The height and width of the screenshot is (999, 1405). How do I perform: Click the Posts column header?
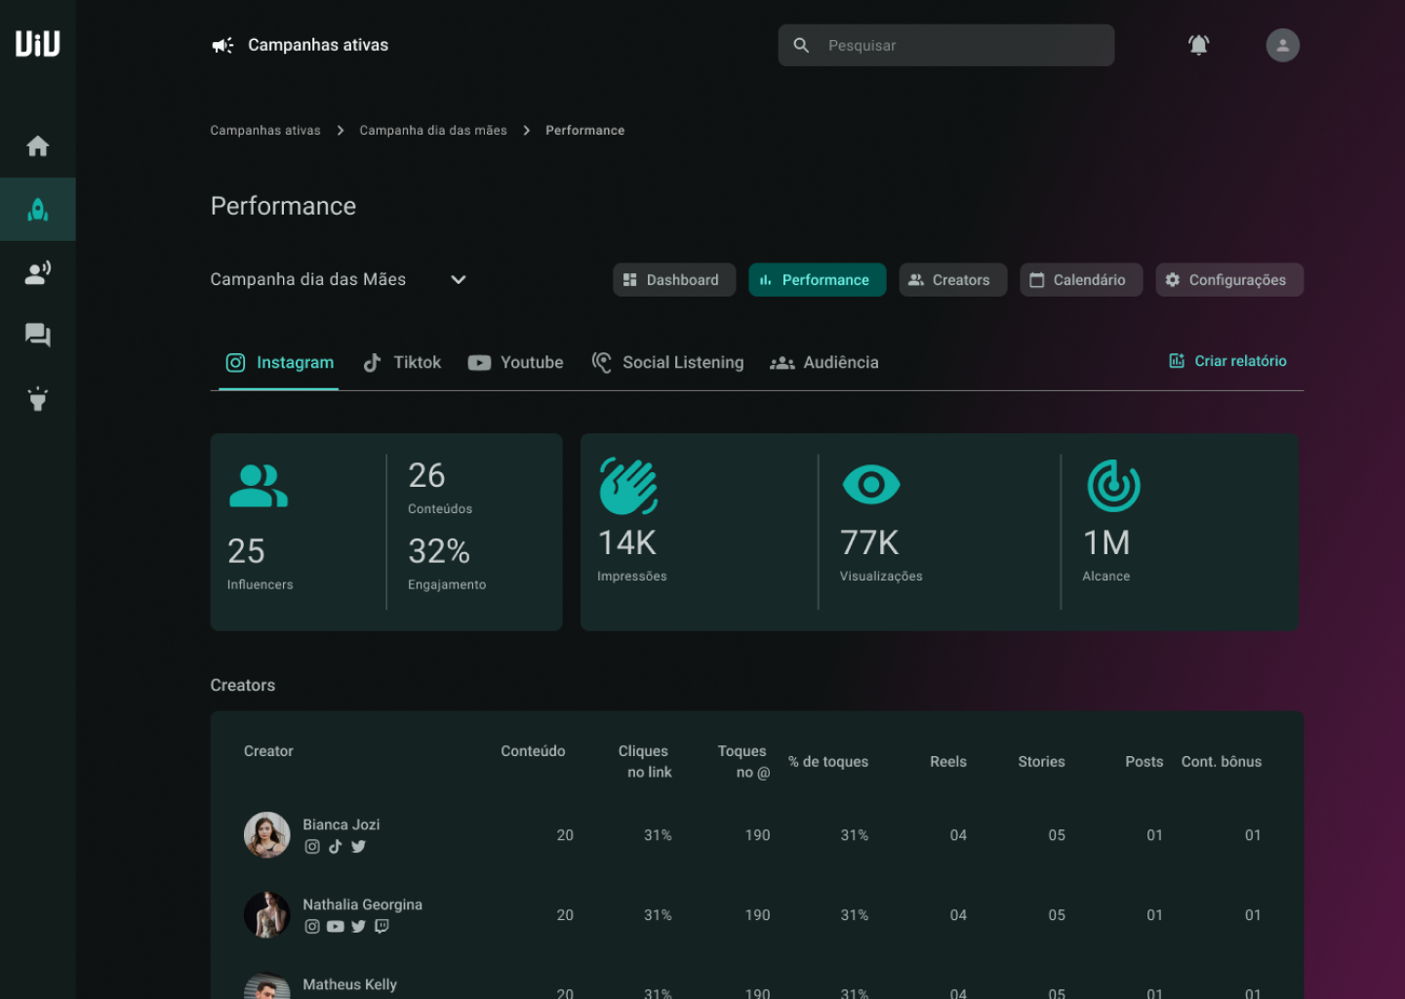pyautogui.click(x=1144, y=762)
